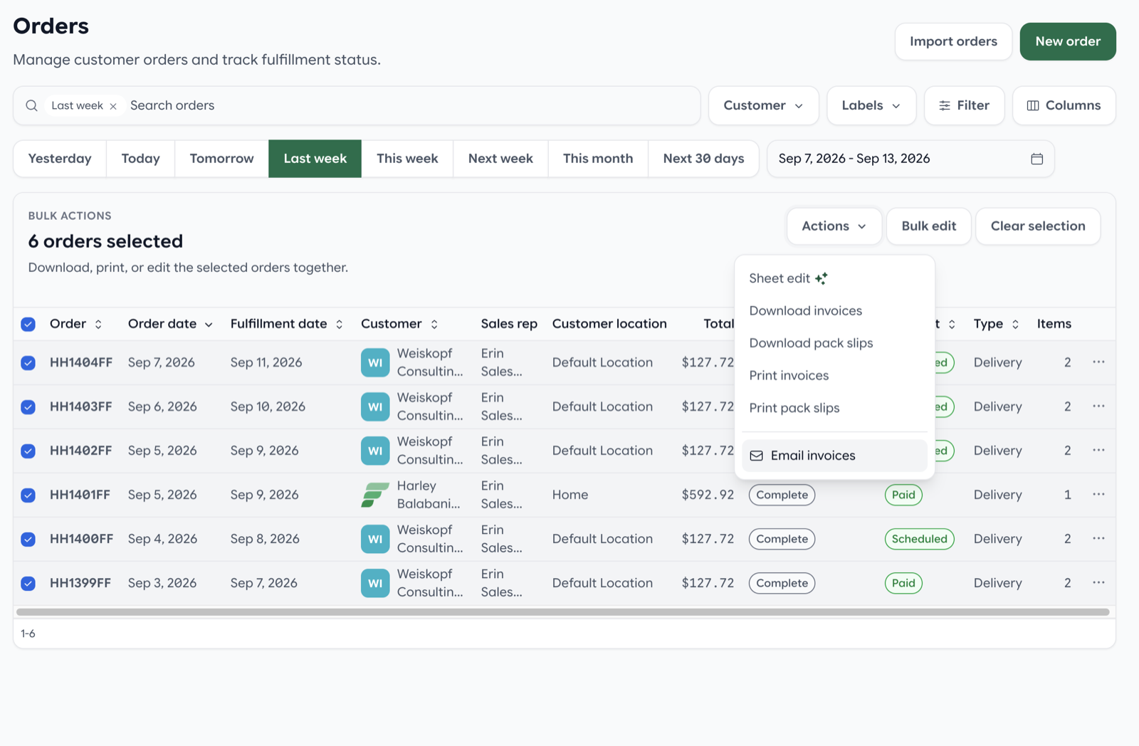Click the search magnifier icon

pyautogui.click(x=31, y=105)
